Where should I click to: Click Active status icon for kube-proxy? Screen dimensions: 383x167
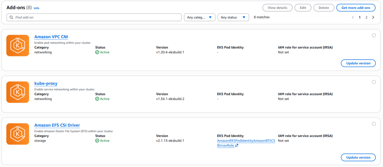pos(97,99)
